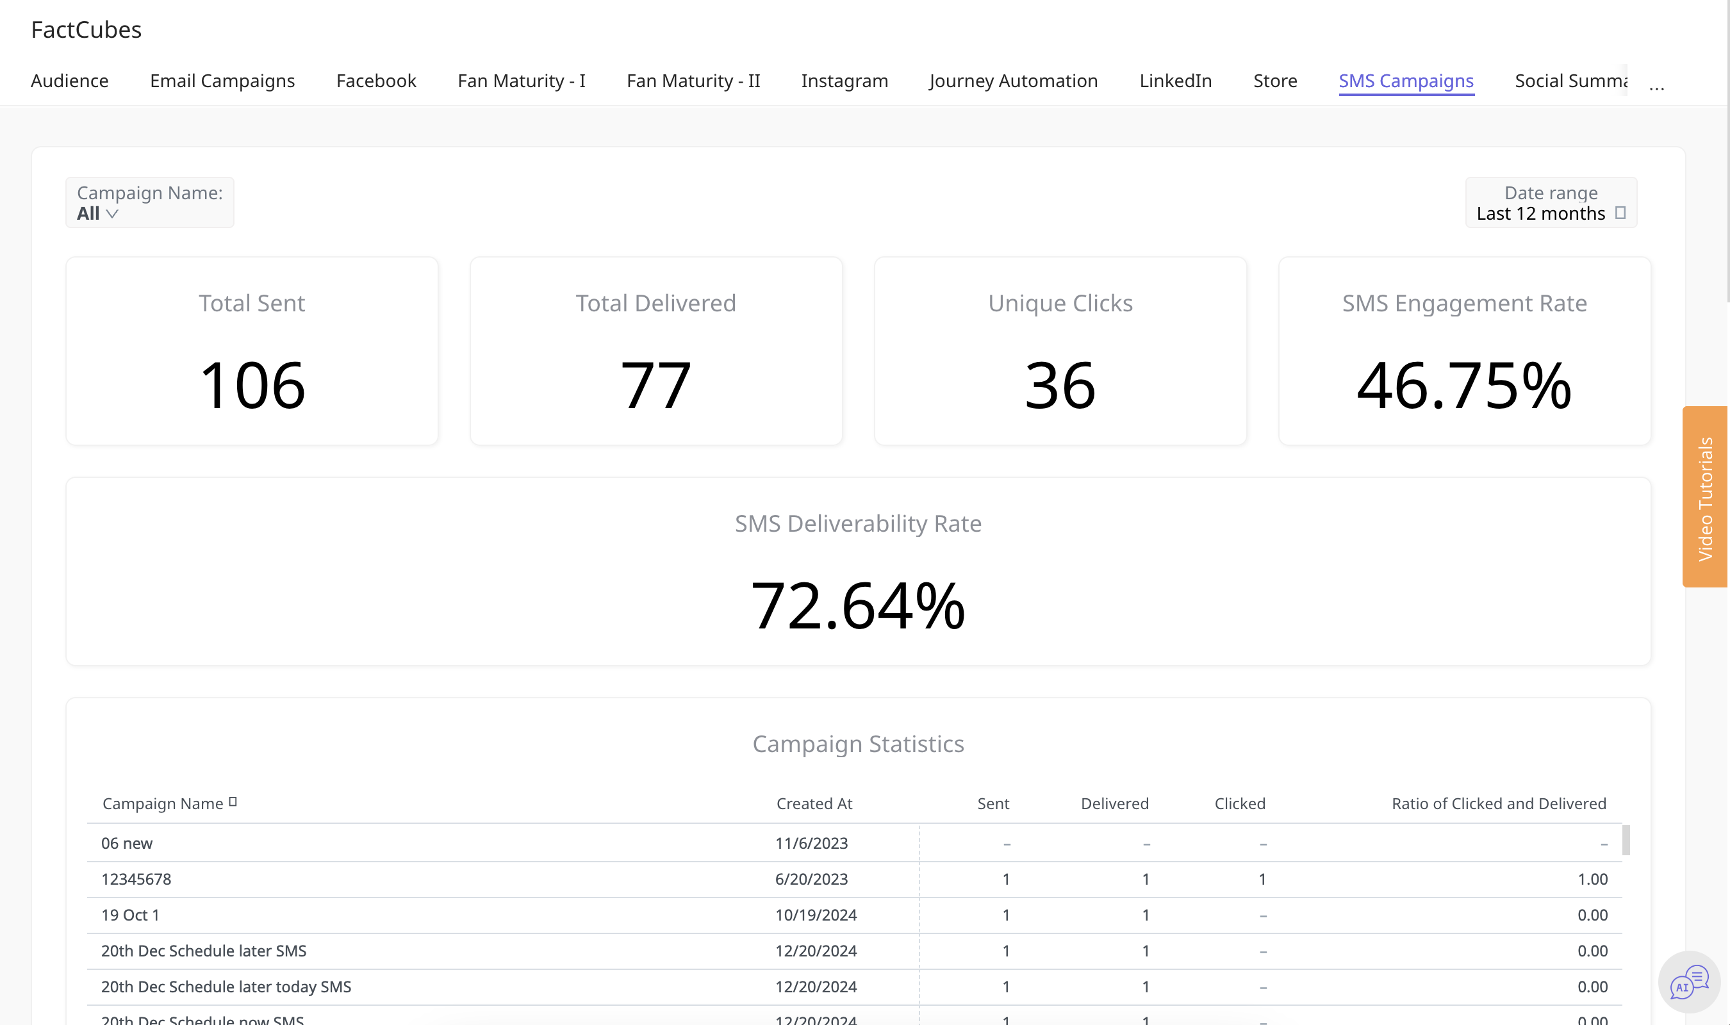
Task: Click the calendar icon in Date range
Action: 1620,213
